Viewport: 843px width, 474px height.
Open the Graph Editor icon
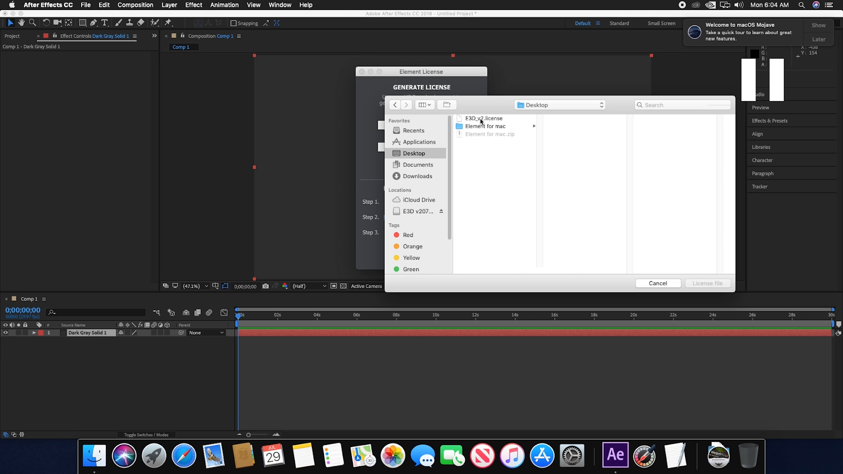[x=224, y=312]
